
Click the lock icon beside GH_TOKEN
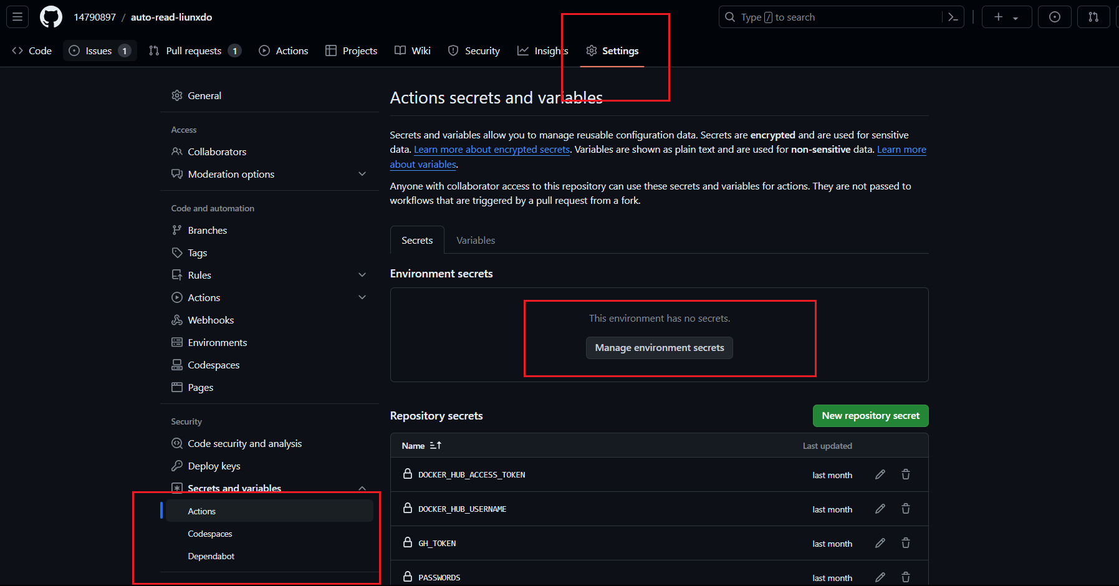tap(408, 542)
